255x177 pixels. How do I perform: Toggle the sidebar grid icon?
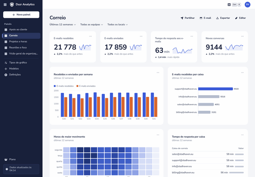coord(5,4)
